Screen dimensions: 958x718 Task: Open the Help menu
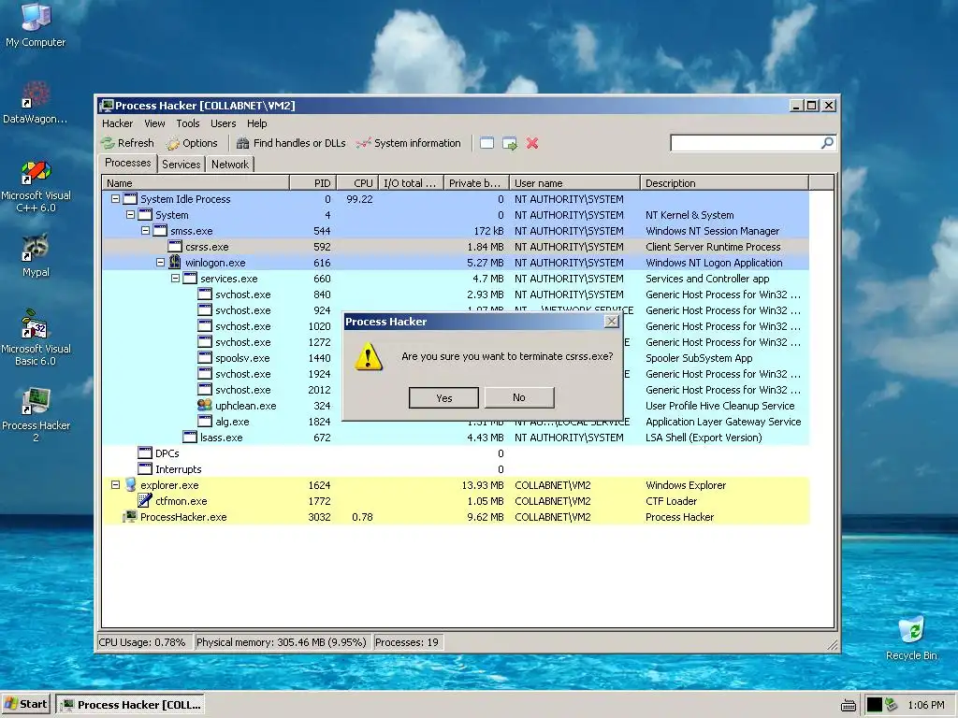click(x=256, y=123)
